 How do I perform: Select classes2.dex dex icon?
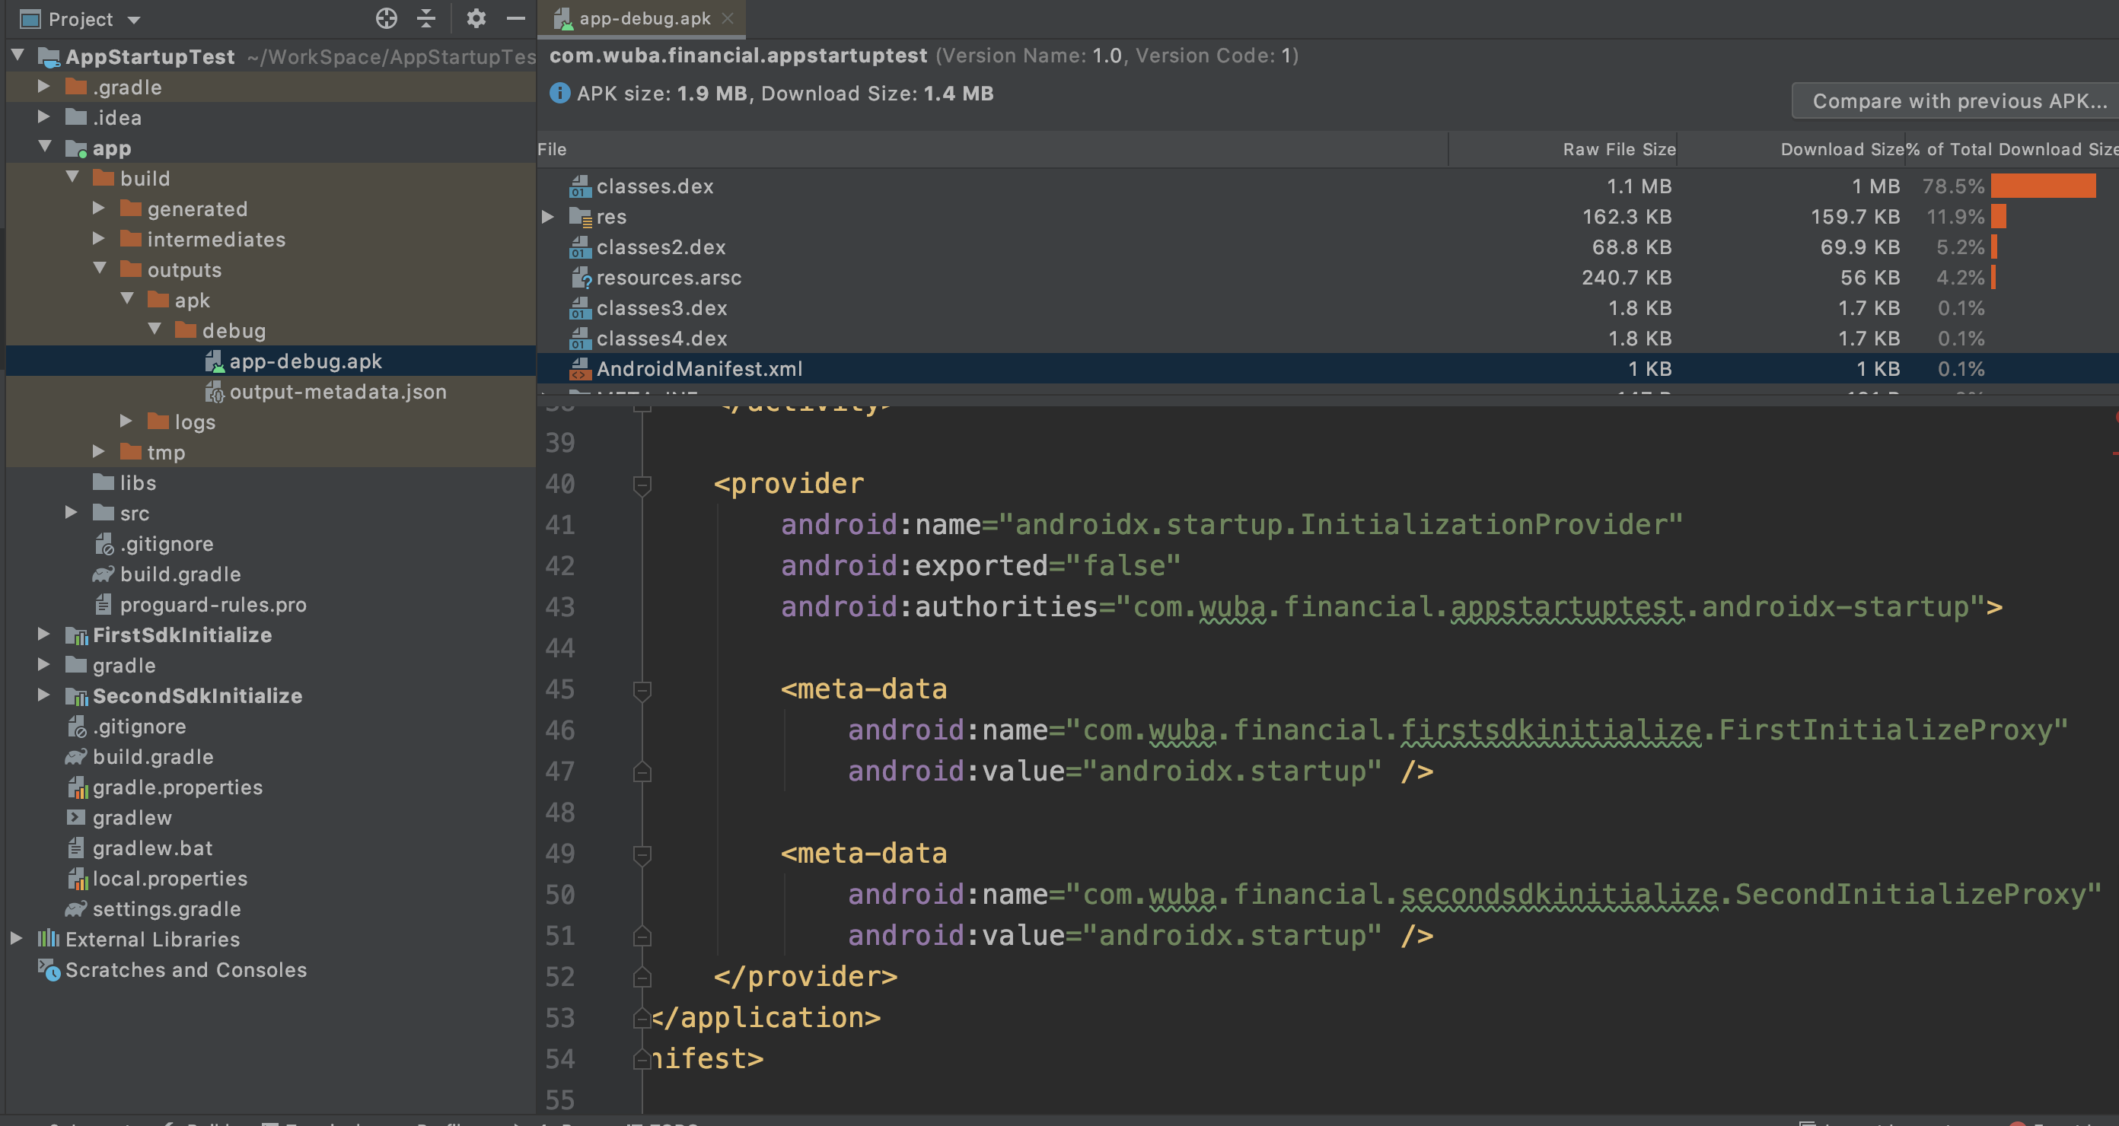(580, 247)
